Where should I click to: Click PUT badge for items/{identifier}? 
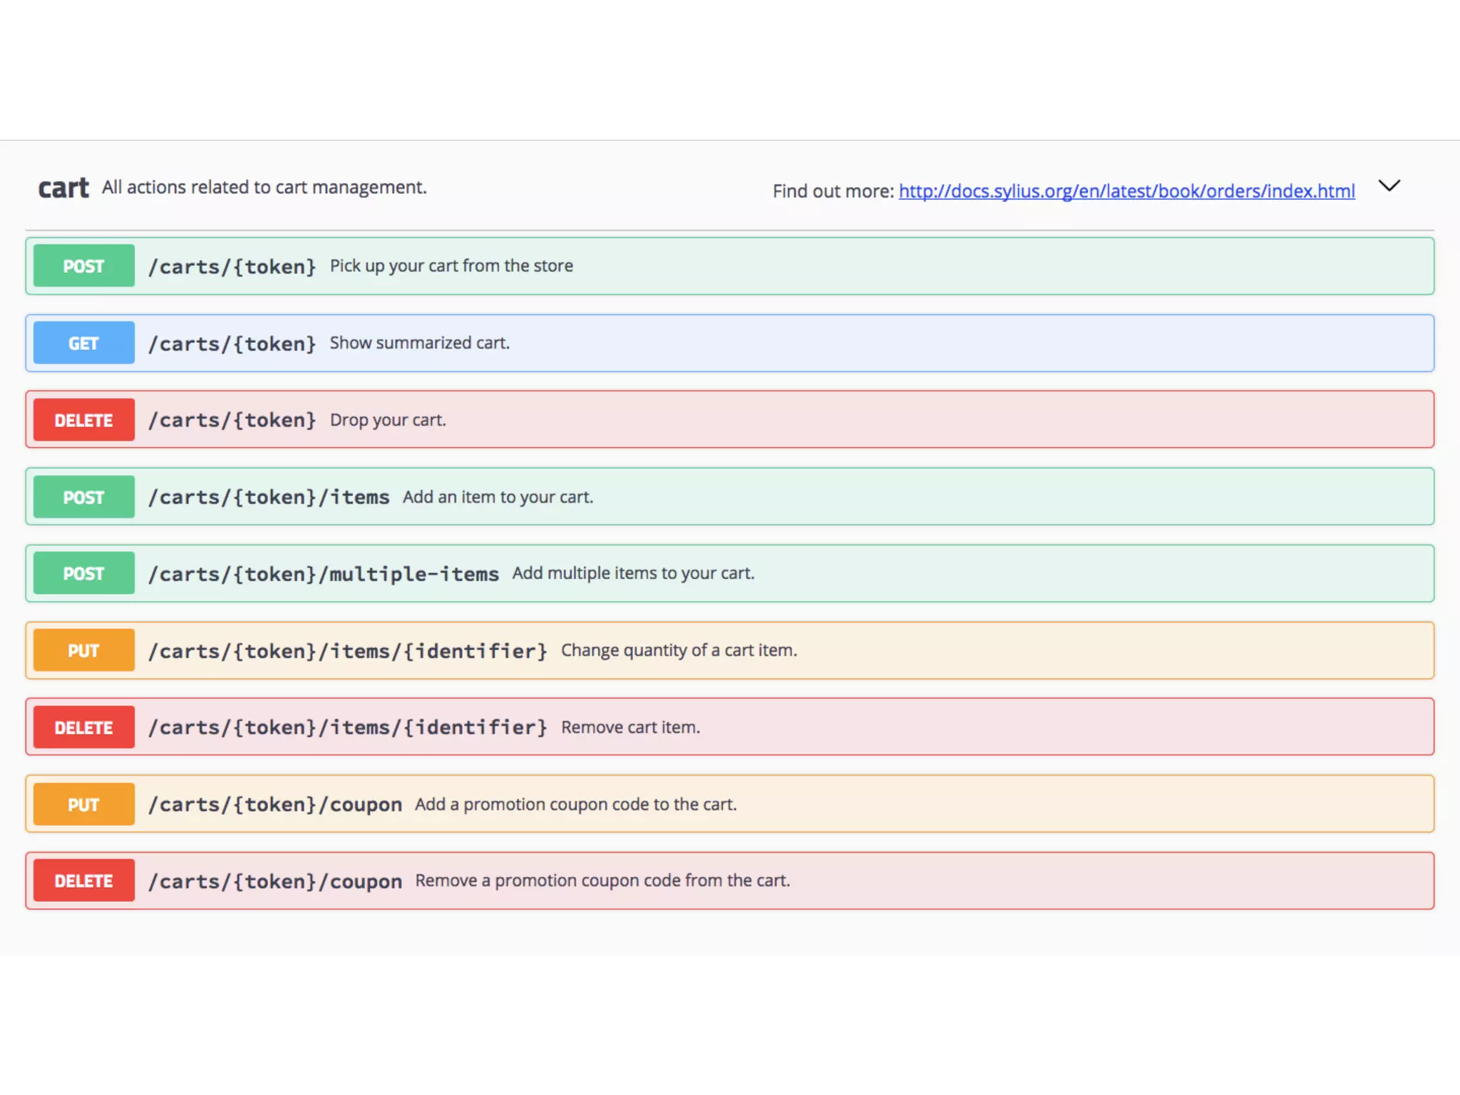pyautogui.click(x=83, y=651)
